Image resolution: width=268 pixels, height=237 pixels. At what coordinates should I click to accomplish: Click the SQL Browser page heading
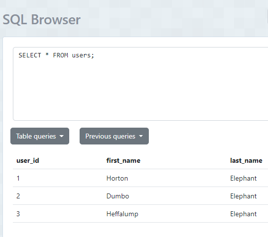[x=42, y=19]
